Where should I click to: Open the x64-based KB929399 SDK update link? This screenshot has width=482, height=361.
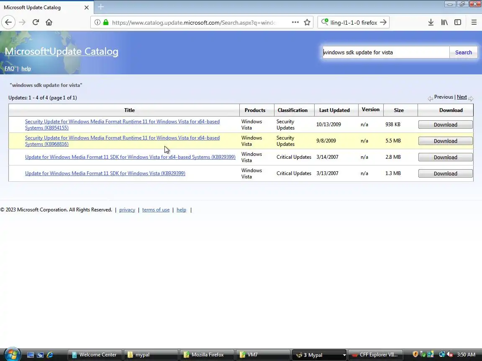click(131, 157)
